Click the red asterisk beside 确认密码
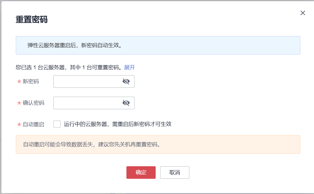The image size is (314, 194). point(19,103)
